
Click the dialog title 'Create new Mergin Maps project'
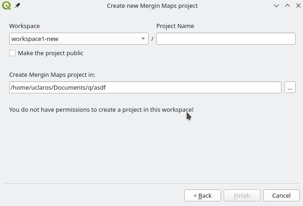click(x=152, y=6)
